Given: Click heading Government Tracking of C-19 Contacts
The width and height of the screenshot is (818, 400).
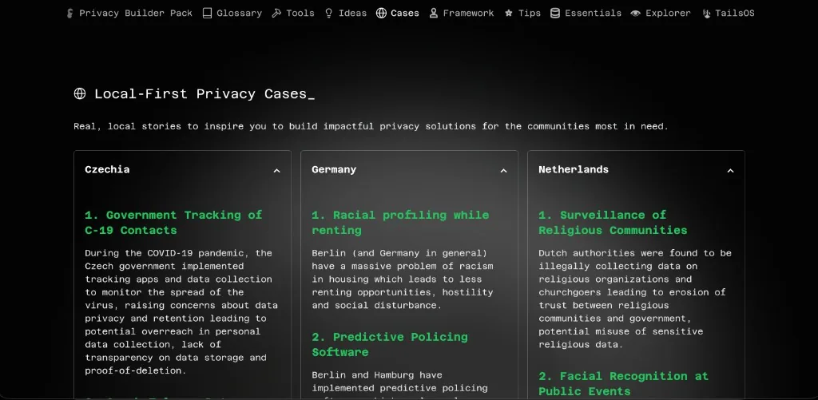Looking at the screenshot, I should point(173,223).
